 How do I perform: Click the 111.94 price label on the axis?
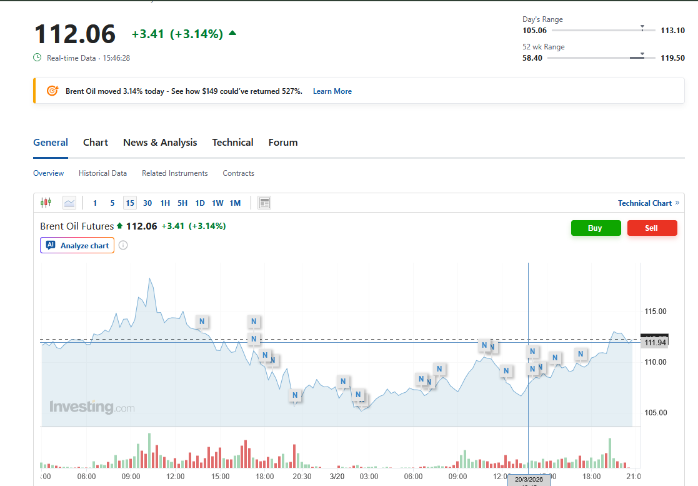(655, 343)
